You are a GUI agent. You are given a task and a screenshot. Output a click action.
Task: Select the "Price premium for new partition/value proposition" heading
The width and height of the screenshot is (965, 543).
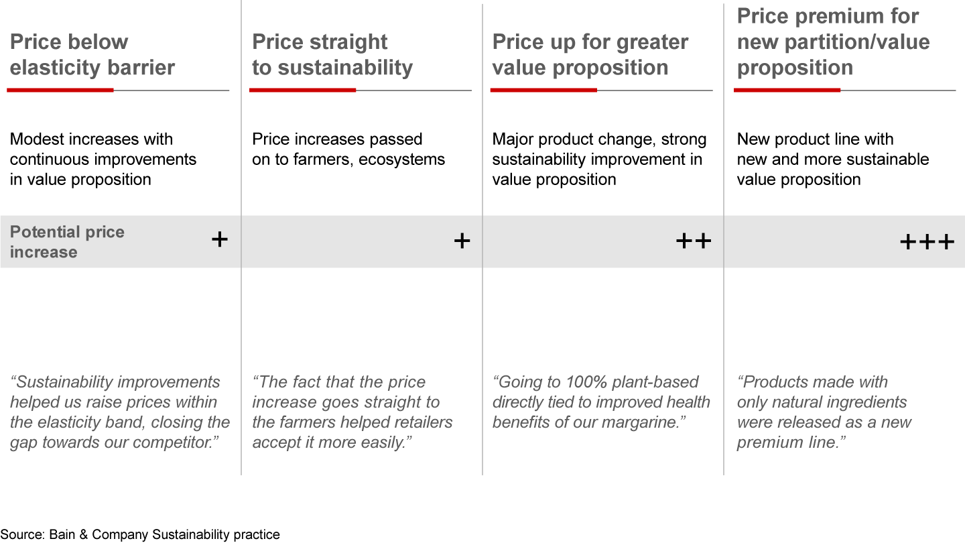coord(833,42)
